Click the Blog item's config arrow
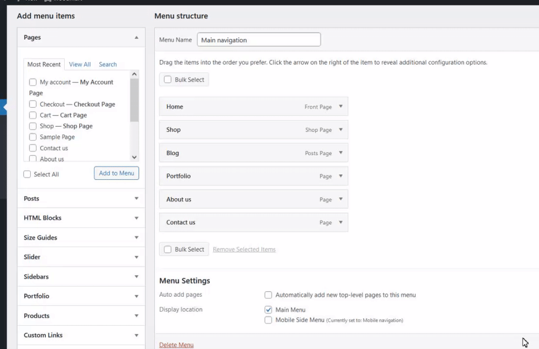Screen dimensions: 539x349 click(x=341, y=153)
